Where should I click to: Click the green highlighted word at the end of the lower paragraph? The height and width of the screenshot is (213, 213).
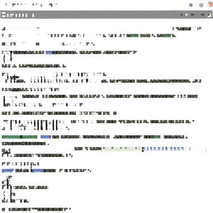(157, 137)
